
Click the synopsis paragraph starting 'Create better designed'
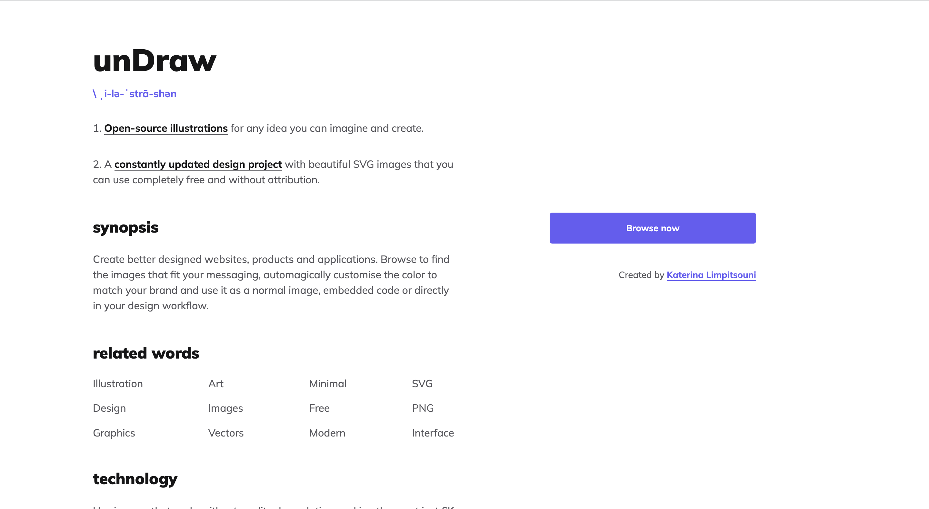click(271, 283)
